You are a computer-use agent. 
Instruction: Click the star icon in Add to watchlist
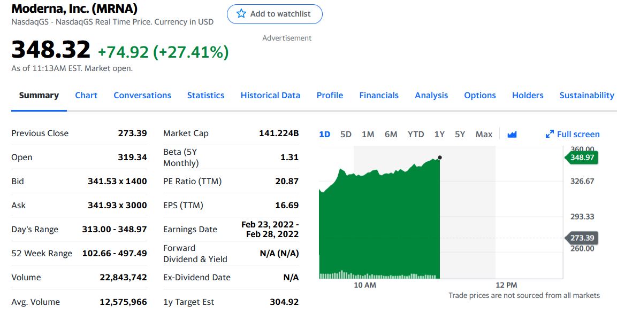[241, 14]
